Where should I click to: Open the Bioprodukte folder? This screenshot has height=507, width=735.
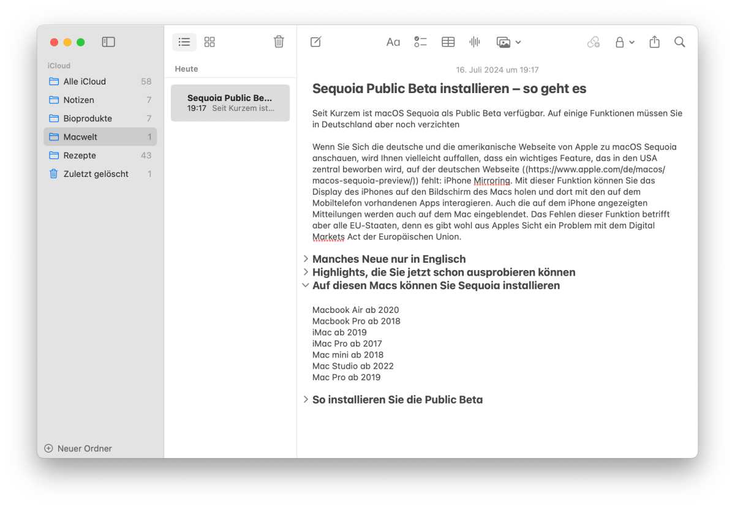tap(100, 118)
